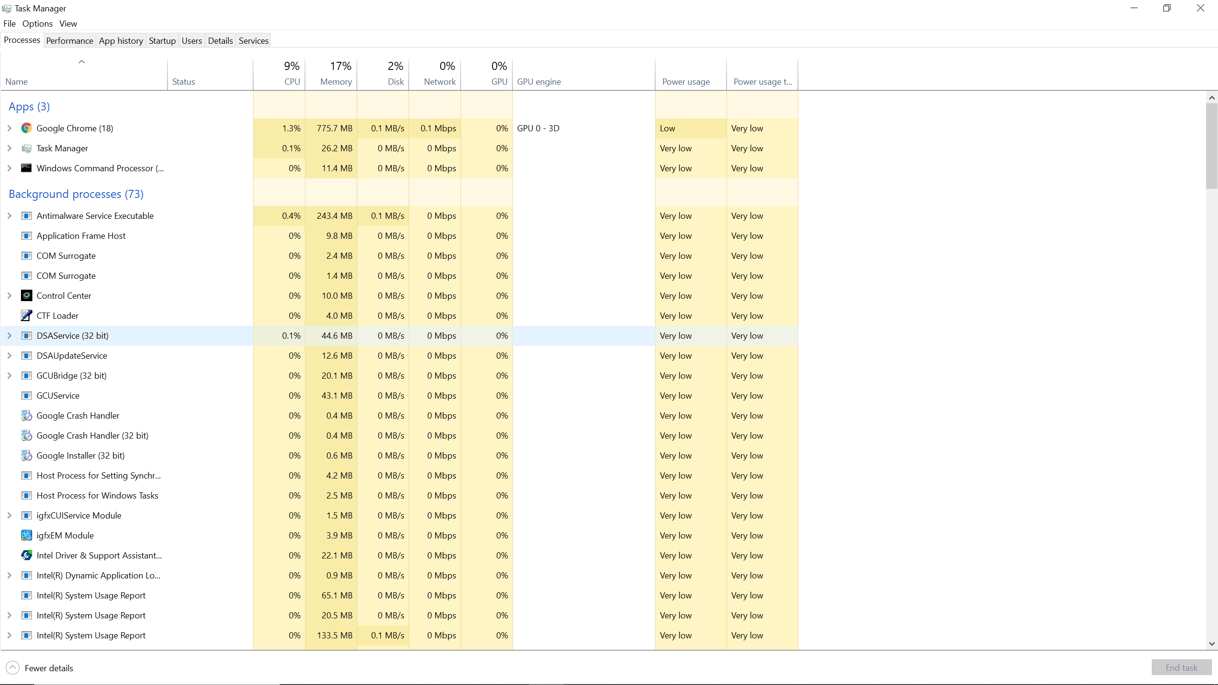Sort by the Status column header
This screenshot has width=1218, height=685.
(210, 74)
